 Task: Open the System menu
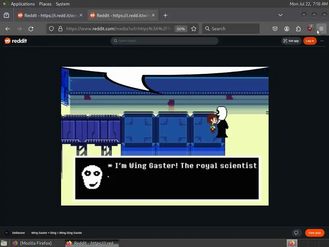coord(63,4)
